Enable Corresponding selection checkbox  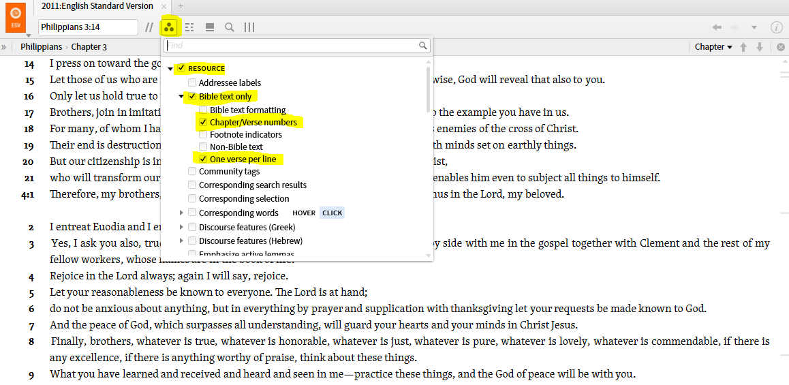coord(192,198)
